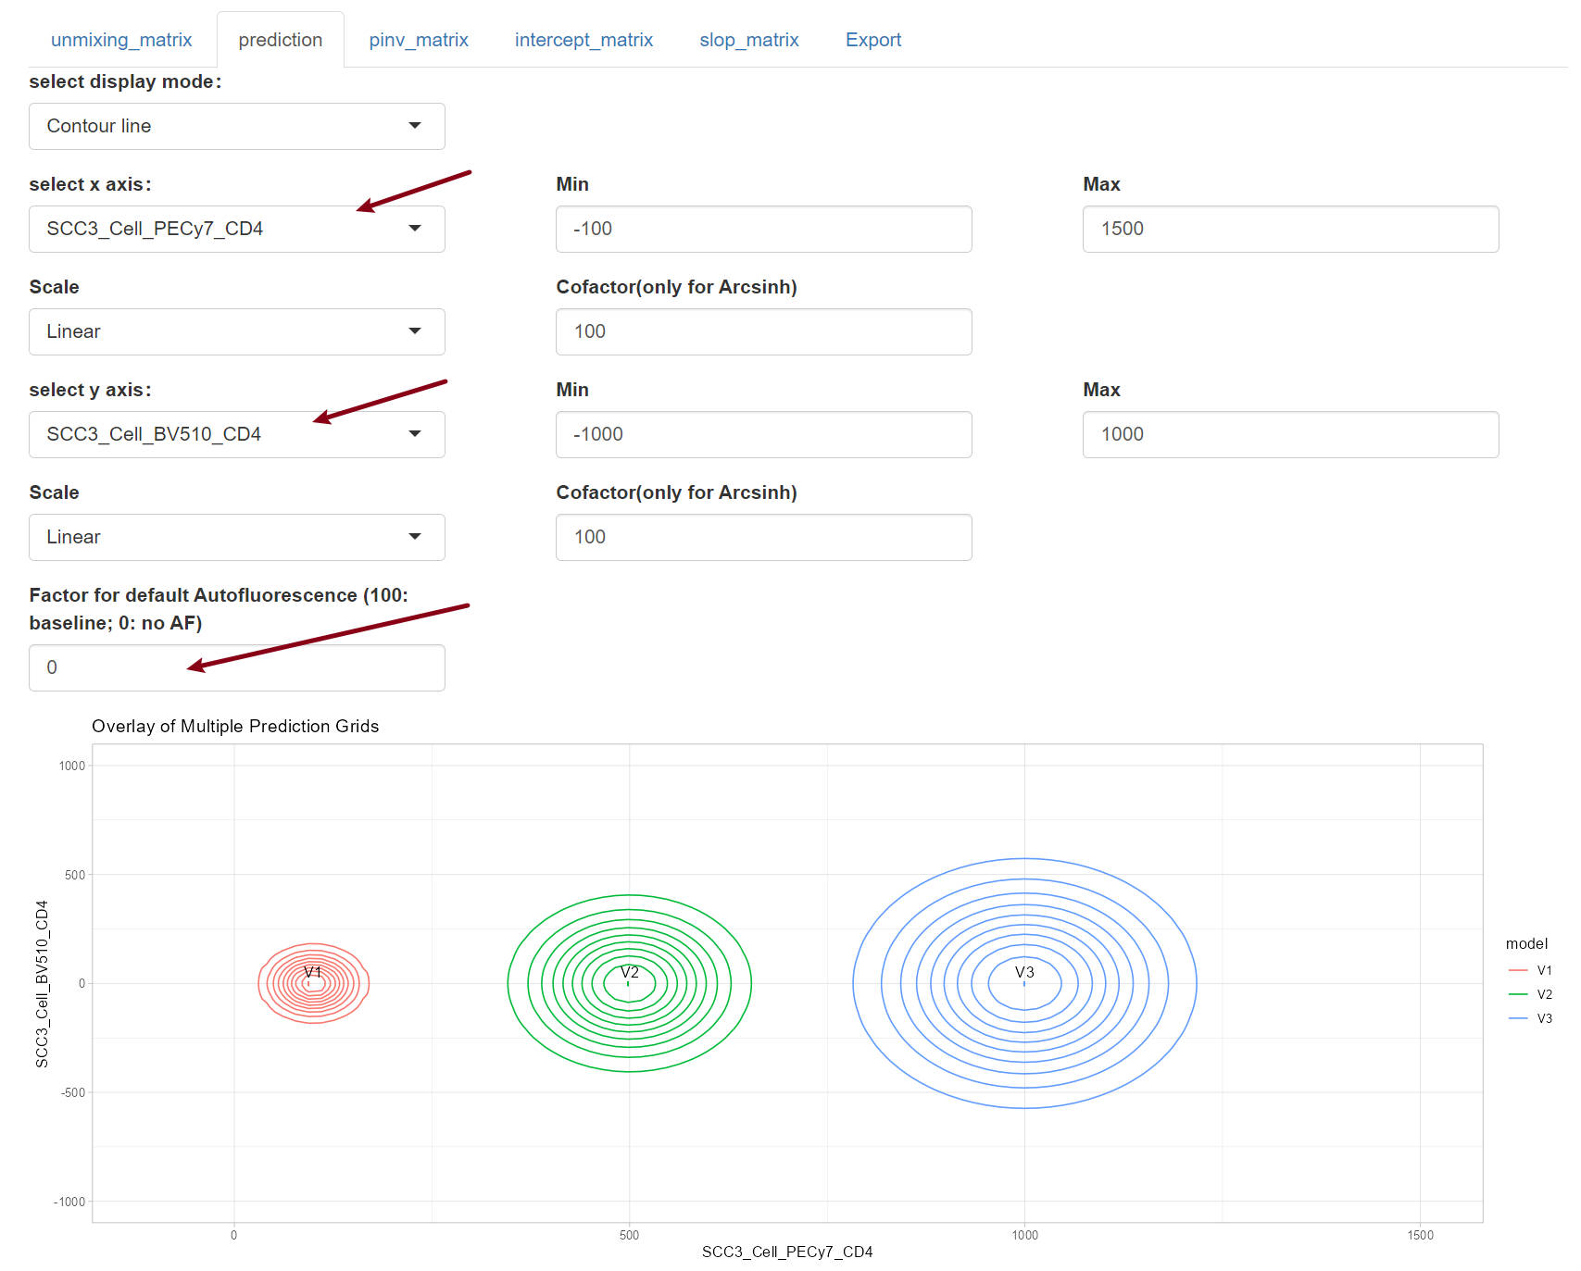
Task: Focus the y axis Cofactor input field
Action: [763, 537]
